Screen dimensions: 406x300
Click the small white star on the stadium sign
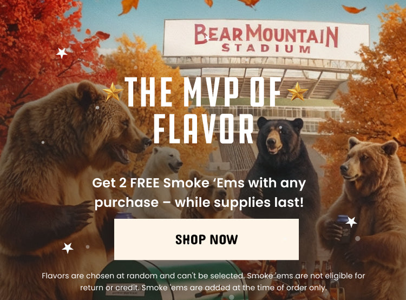(x=207, y=38)
